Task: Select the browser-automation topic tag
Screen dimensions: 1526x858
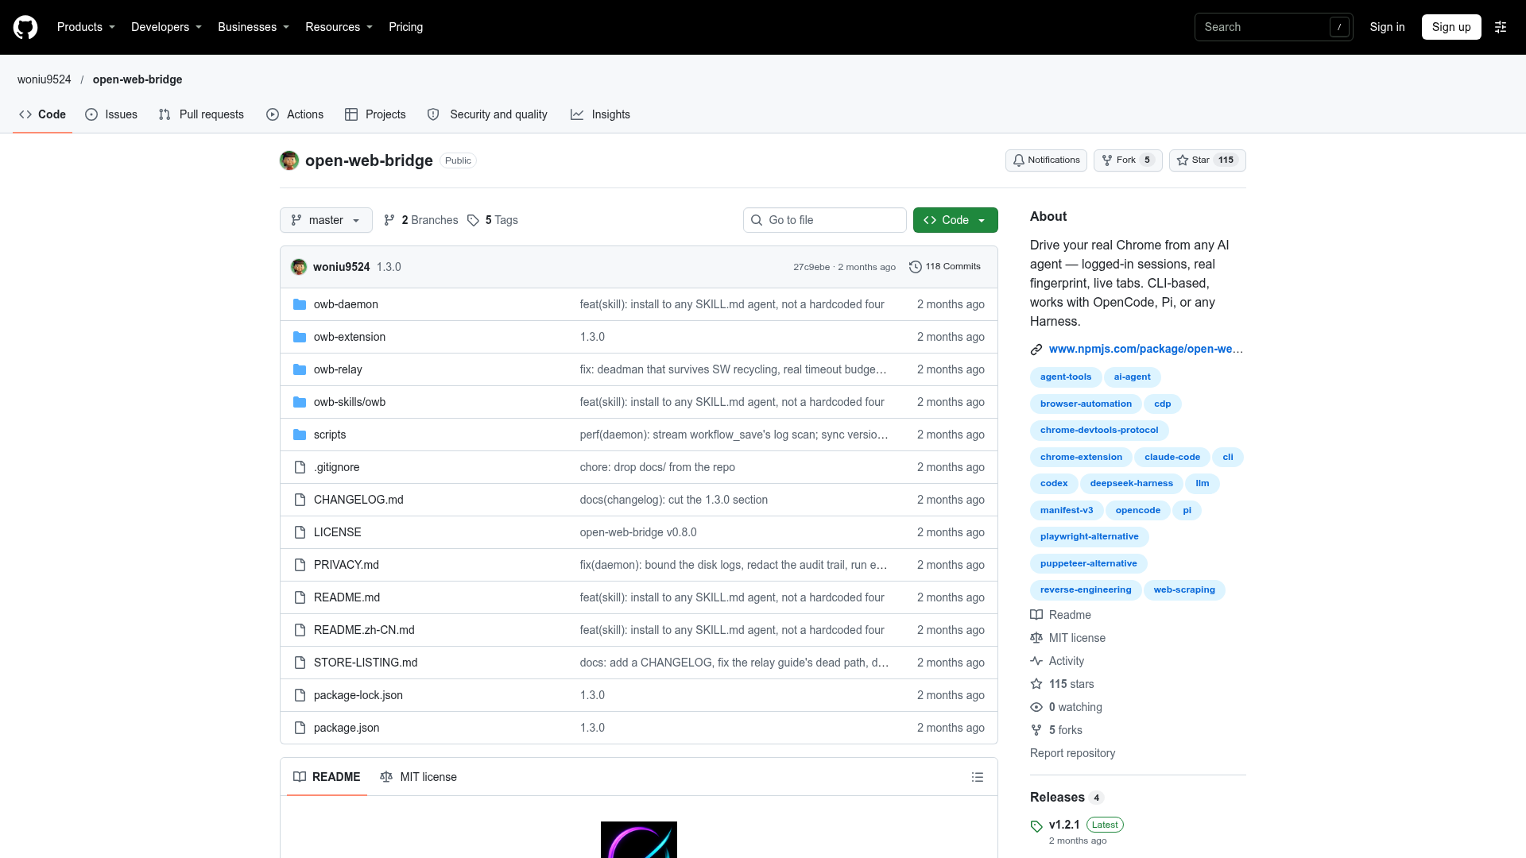Action: click(x=1086, y=404)
